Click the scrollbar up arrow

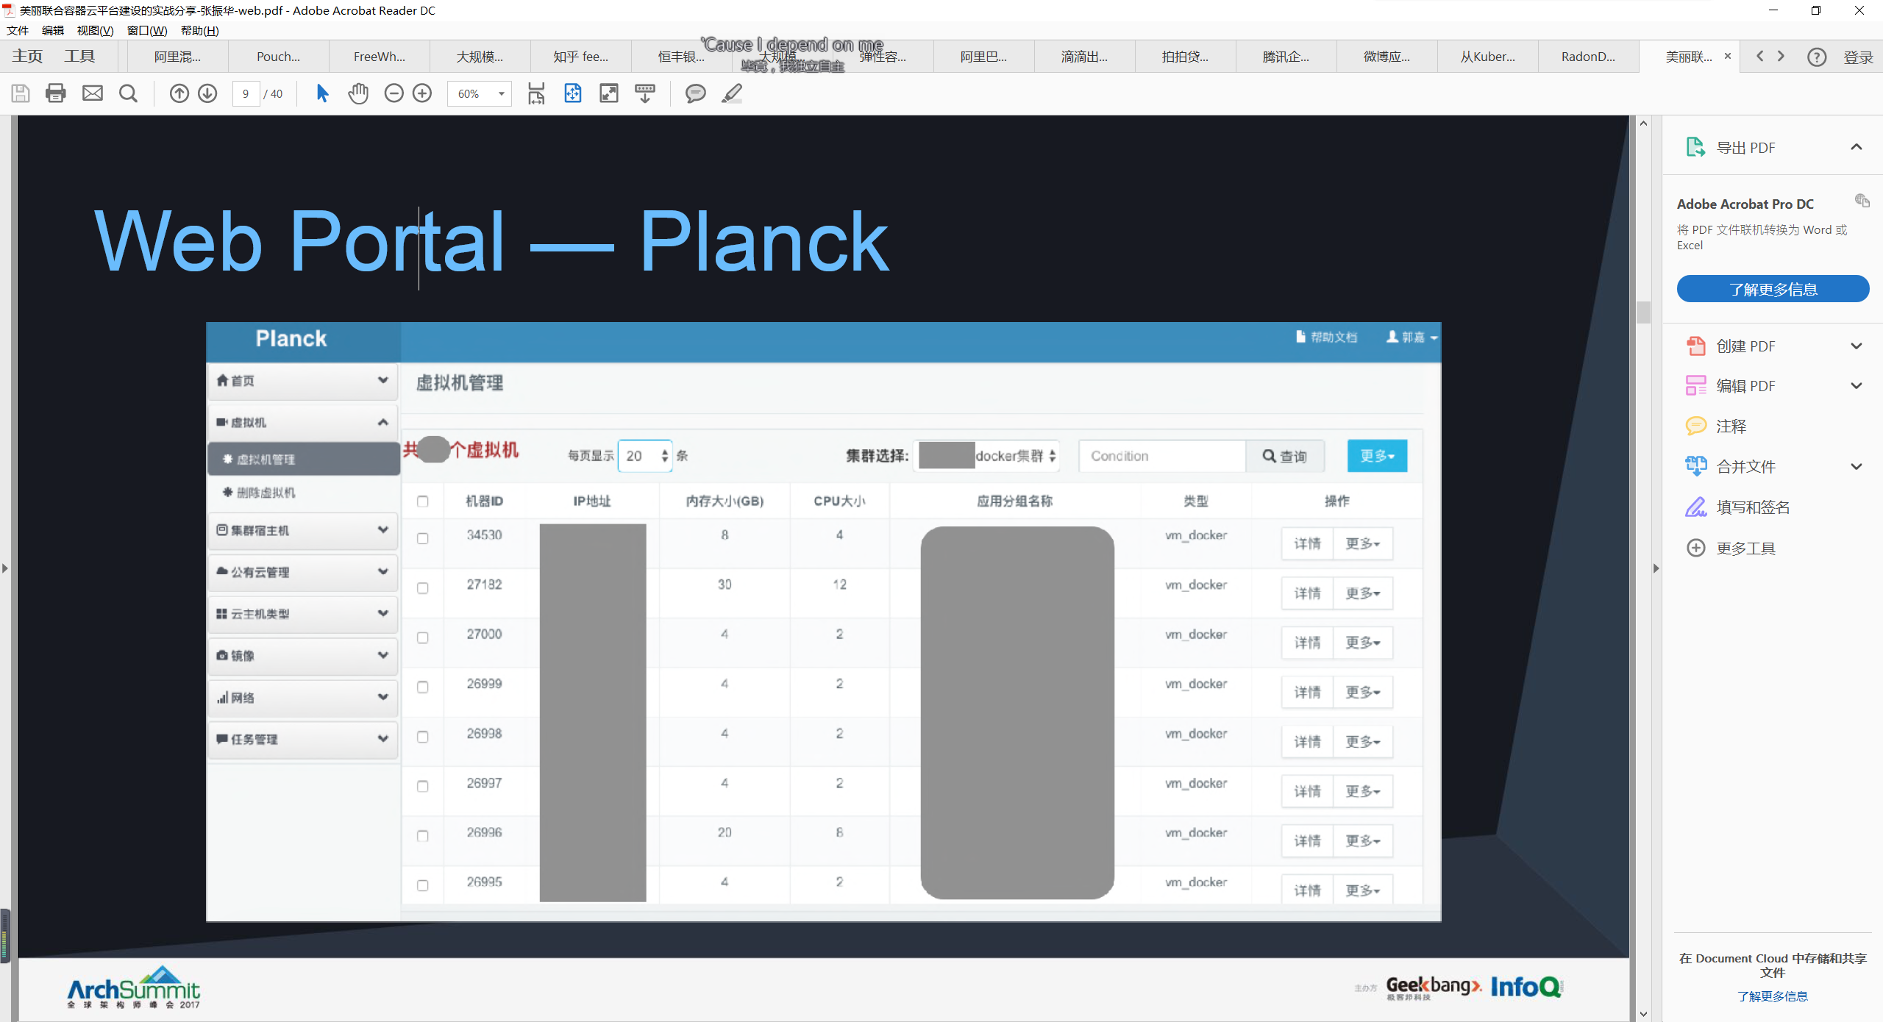[x=1643, y=123]
